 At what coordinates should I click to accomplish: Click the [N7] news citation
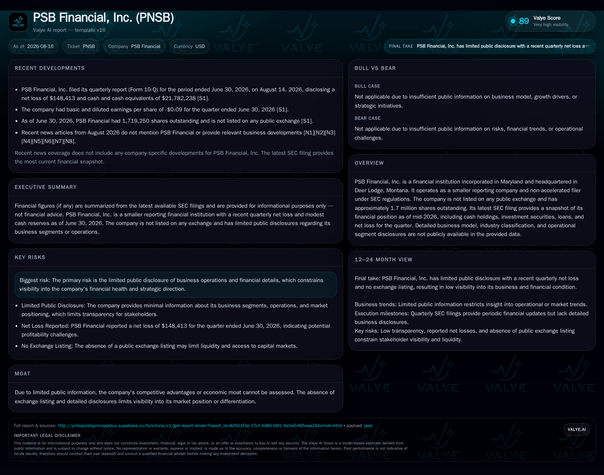click(59, 142)
